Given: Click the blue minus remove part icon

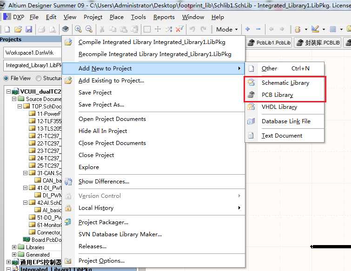Looking at the screenshot, I should tap(258, 29).
